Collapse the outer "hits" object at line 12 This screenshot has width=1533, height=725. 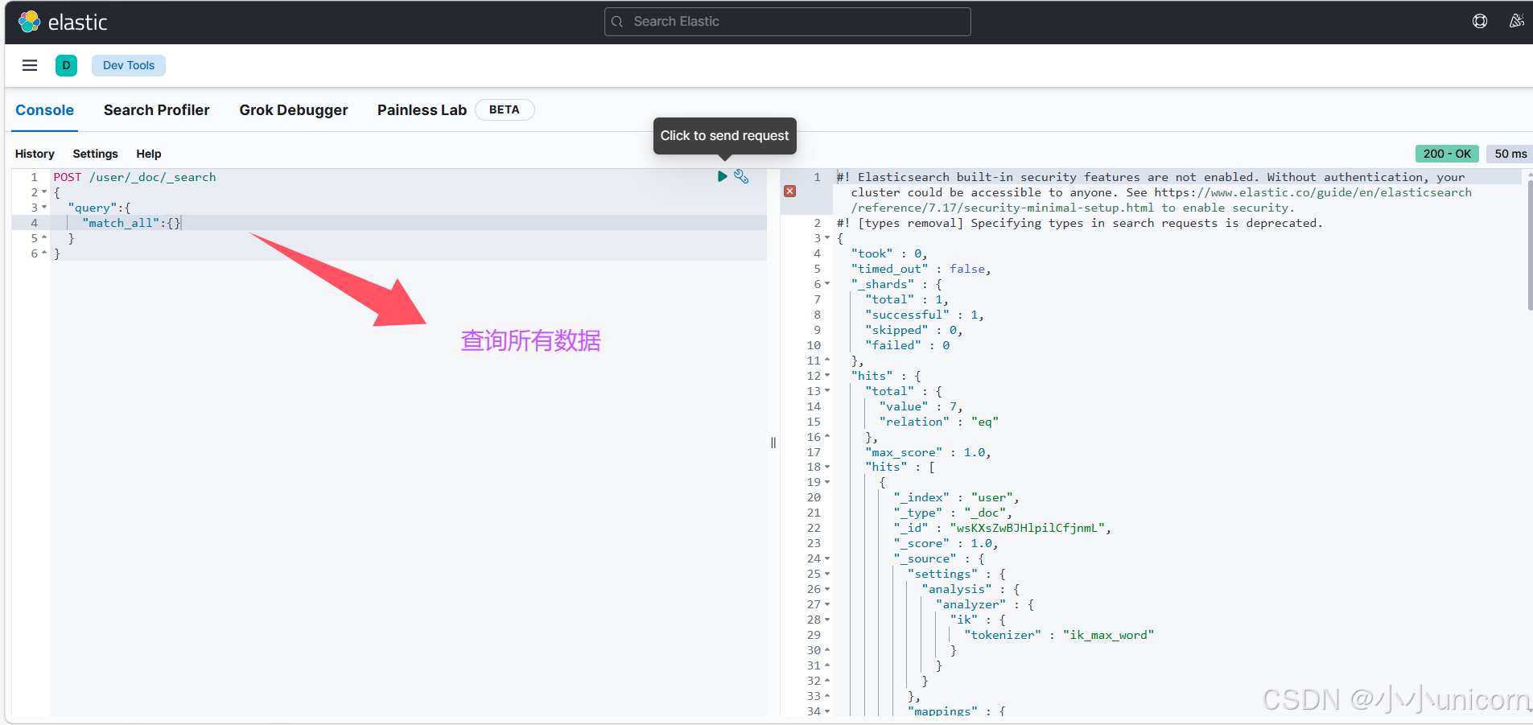coord(827,376)
